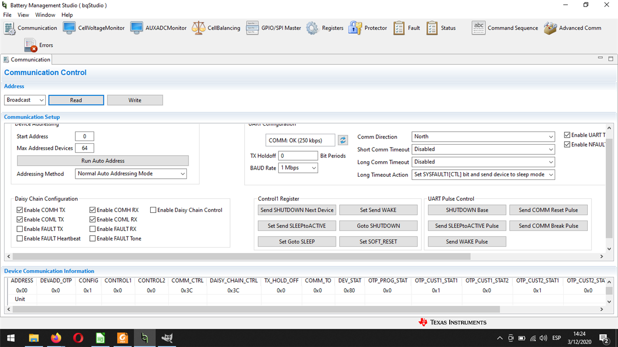Select the Communication tab
618x347 pixels.
tap(27, 59)
